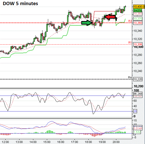
Task: Click the 100 level on stochastic axis
Action: (x=136, y=90)
